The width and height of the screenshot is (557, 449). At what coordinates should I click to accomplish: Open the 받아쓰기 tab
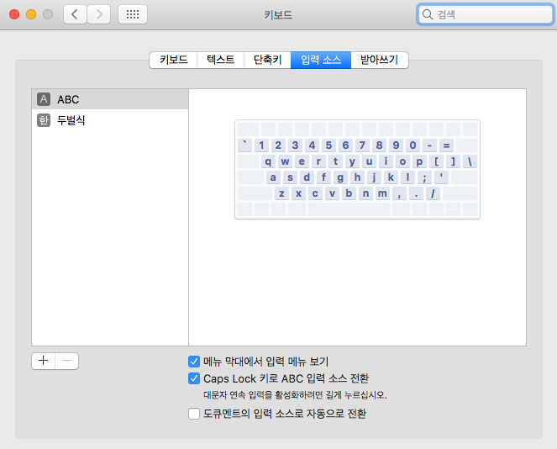tap(380, 60)
